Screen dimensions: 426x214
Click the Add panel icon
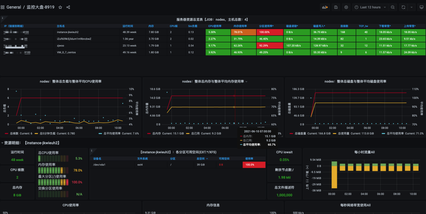tap(325, 7)
